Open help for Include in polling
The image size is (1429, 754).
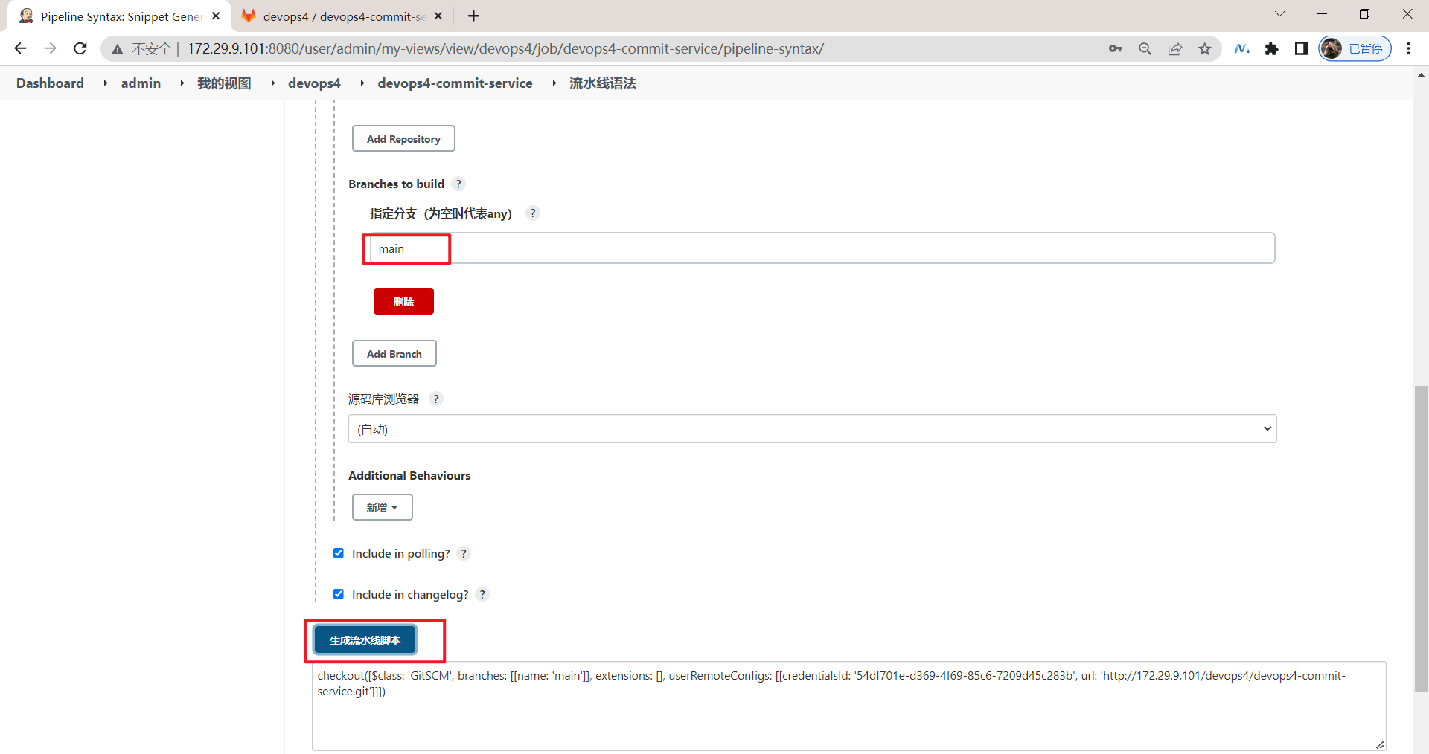[x=464, y=553]
